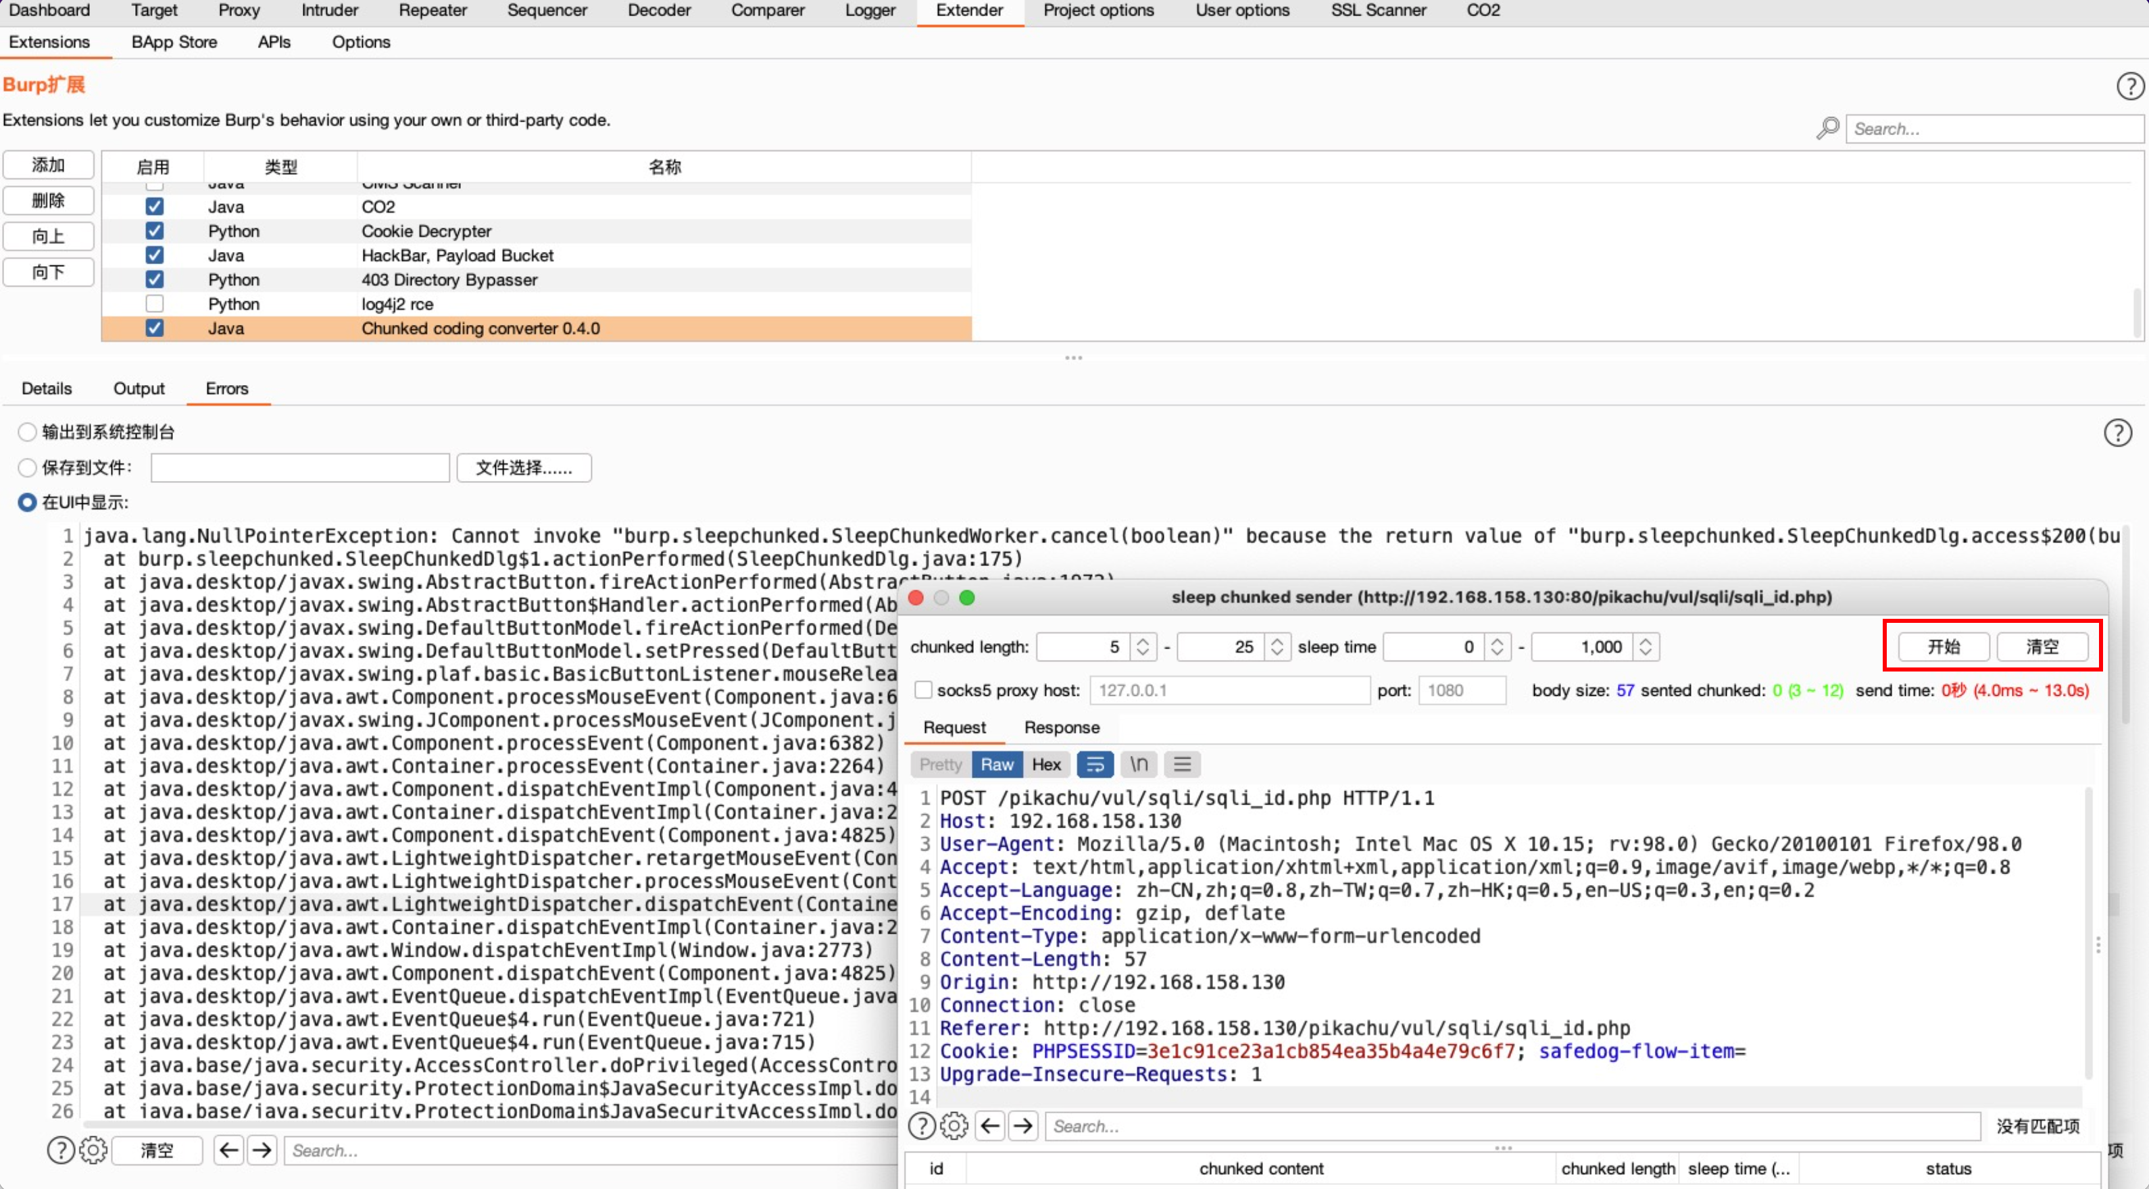Select Pretty view in request editor
This screenshot has width=2149, height=1189.
tap(941, 764)
